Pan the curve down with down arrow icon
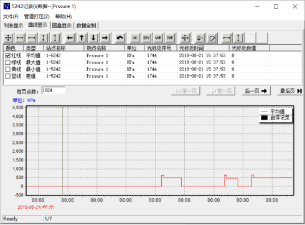The image size is (305, 225). (93, 38)
